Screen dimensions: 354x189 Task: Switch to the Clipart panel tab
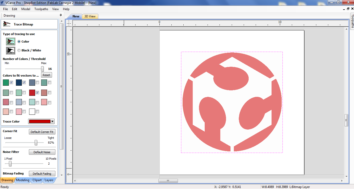coord(37,180)
